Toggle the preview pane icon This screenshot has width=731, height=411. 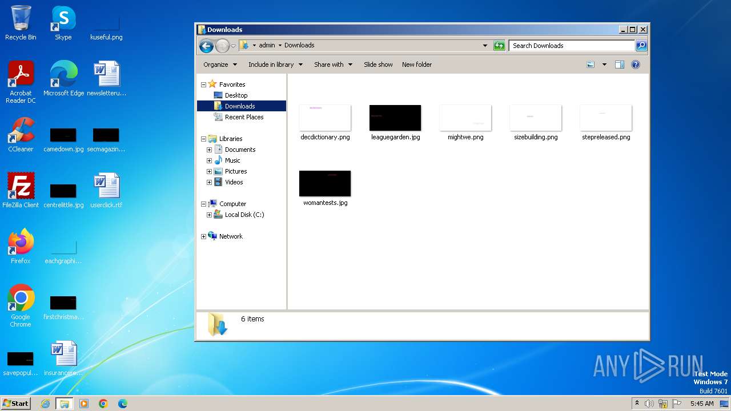[620, 65]
